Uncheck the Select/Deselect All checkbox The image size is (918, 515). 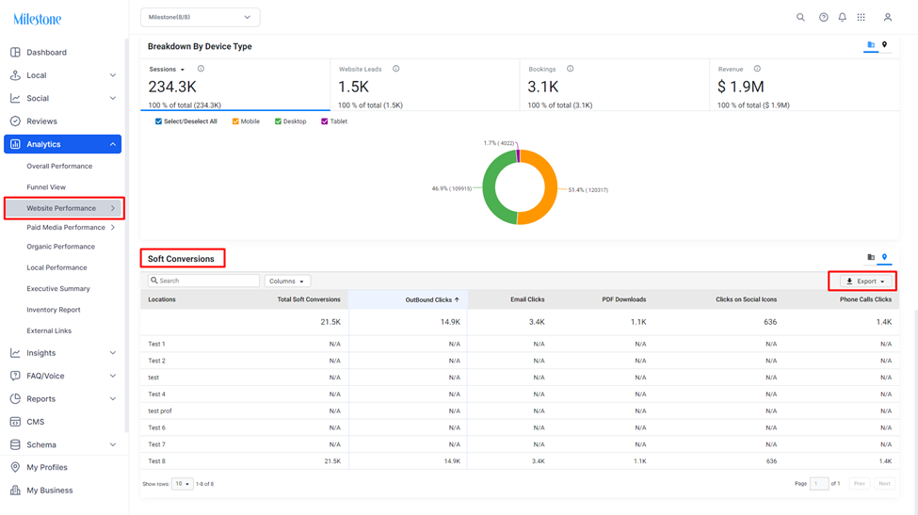coord(158,121)
